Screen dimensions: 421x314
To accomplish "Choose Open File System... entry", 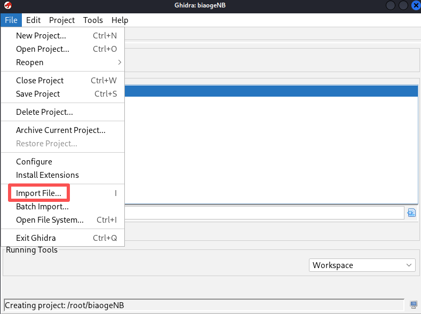I will click(x=62, y=219).
